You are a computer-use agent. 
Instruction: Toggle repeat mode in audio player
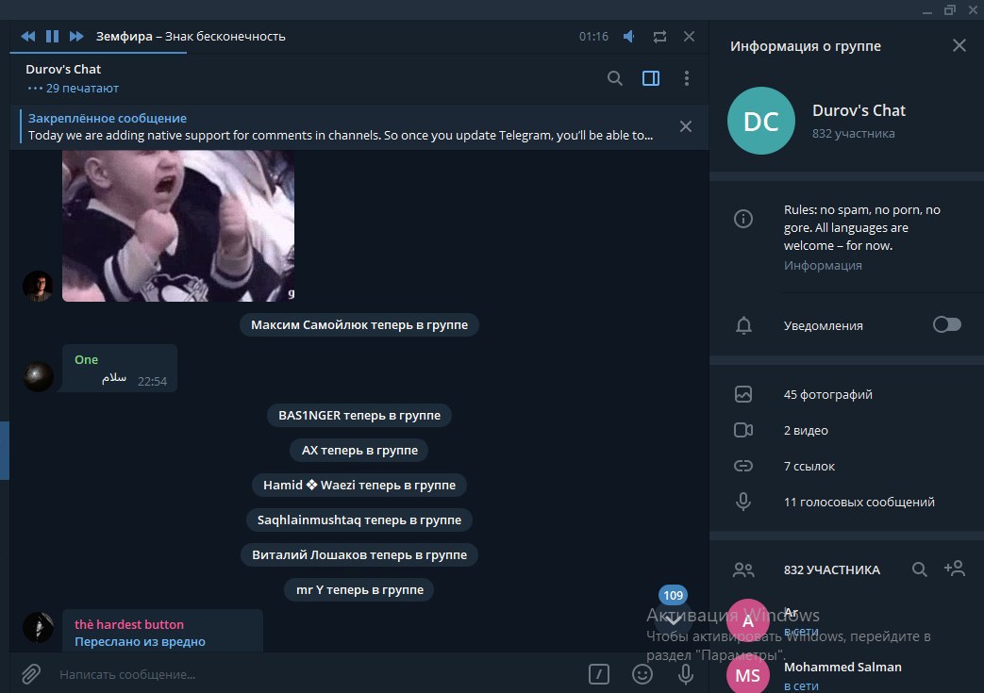[x=659, y=37]
